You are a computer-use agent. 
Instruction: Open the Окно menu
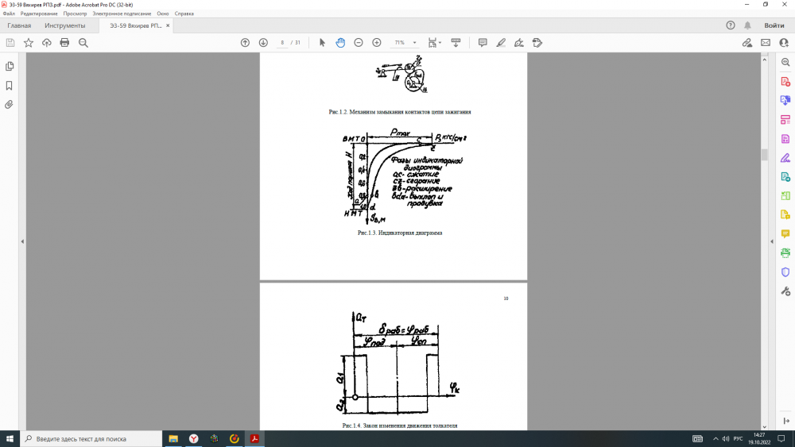pos(163,13)
